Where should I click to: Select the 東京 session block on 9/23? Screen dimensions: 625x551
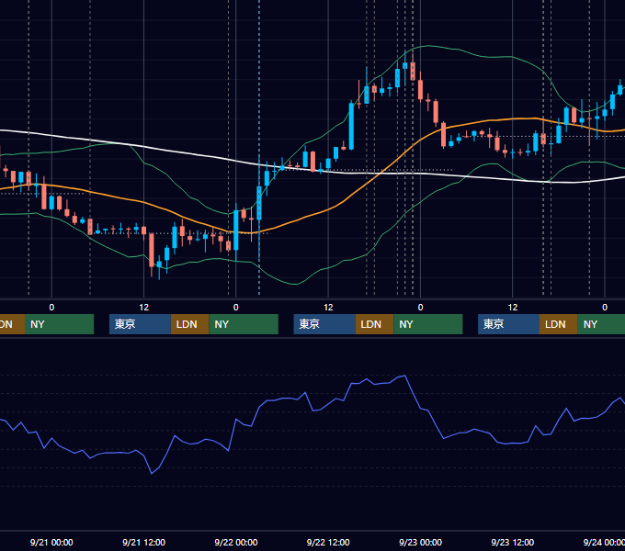(509, 324)
